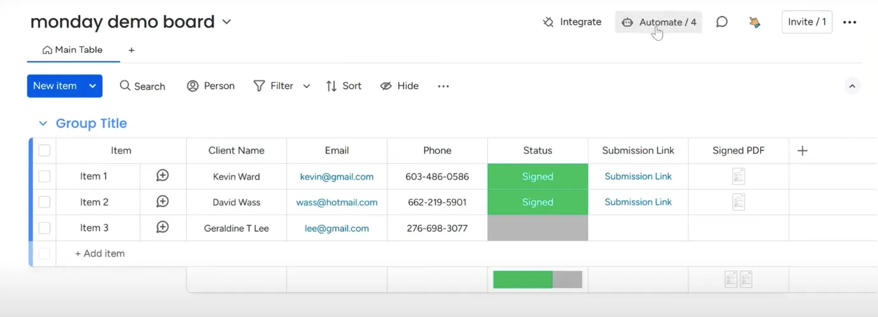The height and width of the screenshot is (317, 878).
Task: Open the Integrate plug icon
Action: [x=548, y=22]
